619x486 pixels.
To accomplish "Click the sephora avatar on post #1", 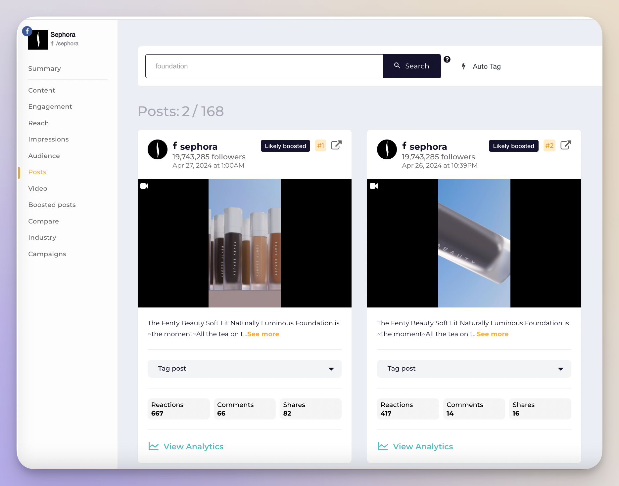I will [158, 149].
